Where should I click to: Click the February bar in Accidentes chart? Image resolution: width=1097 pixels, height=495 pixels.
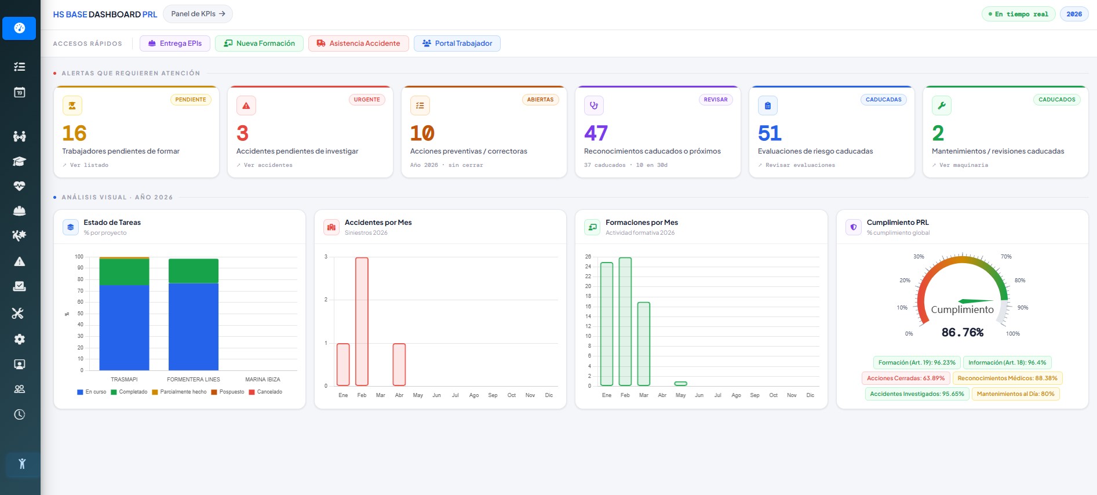coord(362,321)
